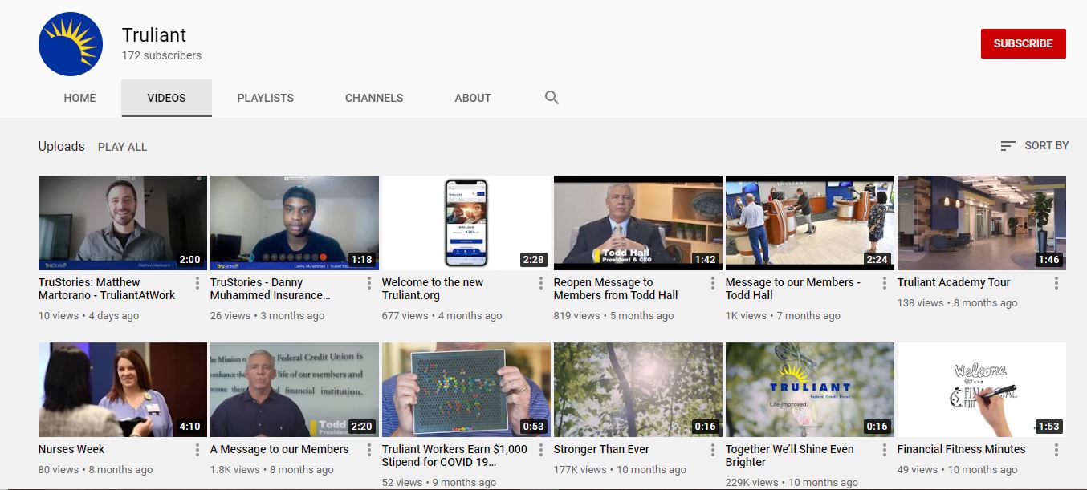Viewport: 1087px width, 490px height.
Task: Open the Sort By filter
Action: coord(1034,145)
